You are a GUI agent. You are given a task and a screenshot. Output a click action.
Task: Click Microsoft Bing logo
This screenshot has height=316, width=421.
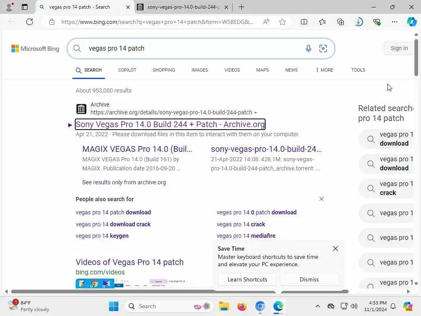(35, 49)
